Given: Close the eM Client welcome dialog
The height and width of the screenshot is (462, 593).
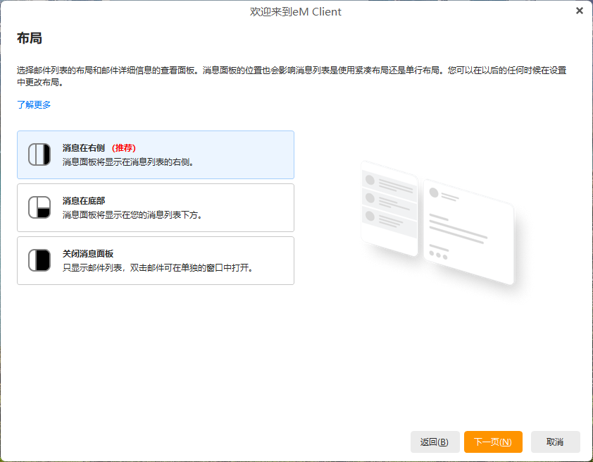Looking at the screenshot, I should pyautogui.click(x=580, y=11).
